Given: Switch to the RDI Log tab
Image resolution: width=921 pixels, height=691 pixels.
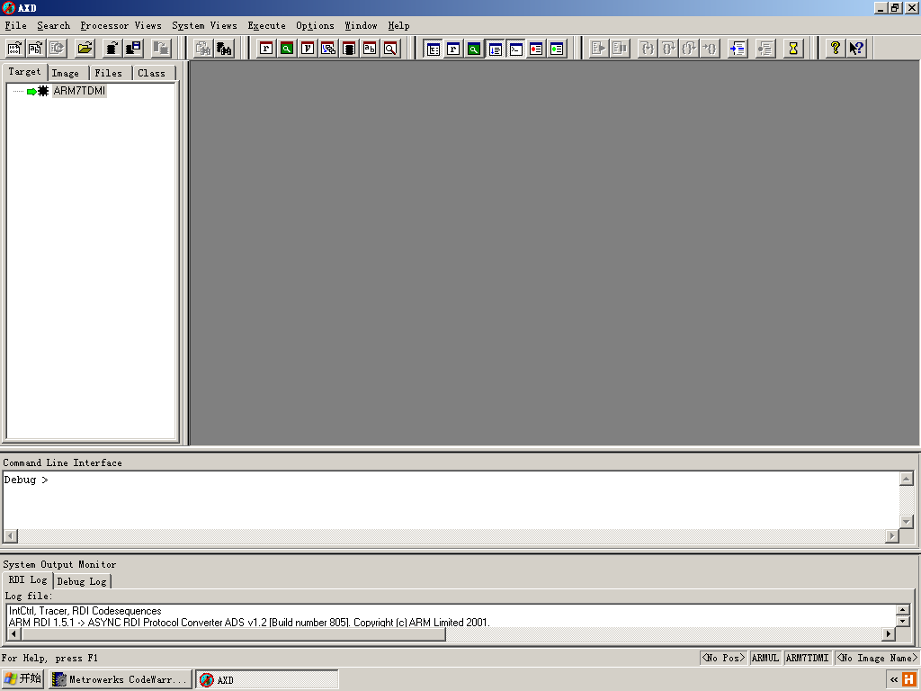Looking at the screenshot, I should (28, 580).
